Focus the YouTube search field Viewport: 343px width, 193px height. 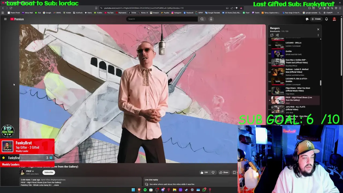click(x=162, y=19)
